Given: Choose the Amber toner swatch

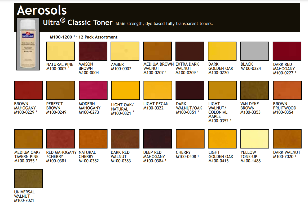Looking at the screenshot, I should pyautogui.click(x=125, y=51).
